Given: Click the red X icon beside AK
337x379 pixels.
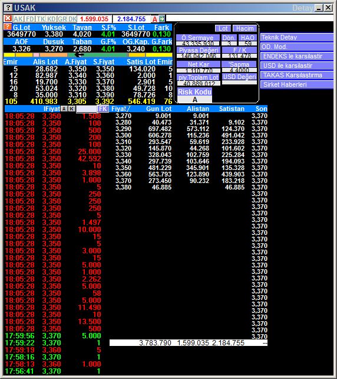Looking at the screenshot, I should coord(8,18).
